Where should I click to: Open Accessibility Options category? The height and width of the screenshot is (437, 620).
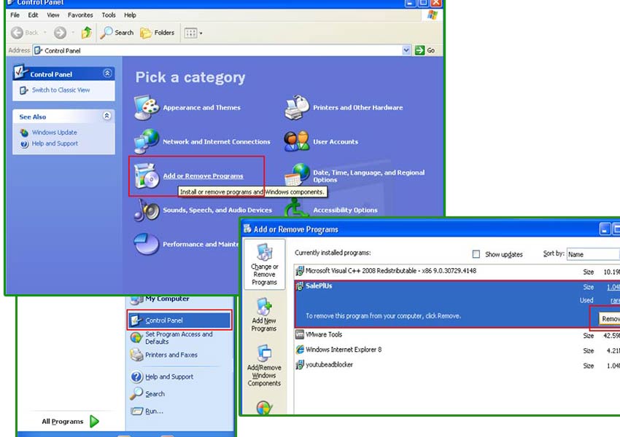[345, 210]
